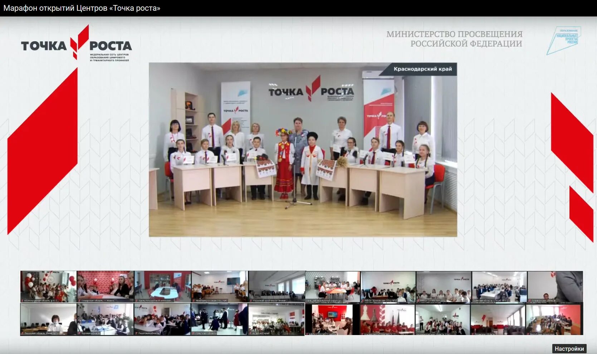Click the main Краснодарский край video feed
This screenshot has width=597, height=354.
pos(303,150)
